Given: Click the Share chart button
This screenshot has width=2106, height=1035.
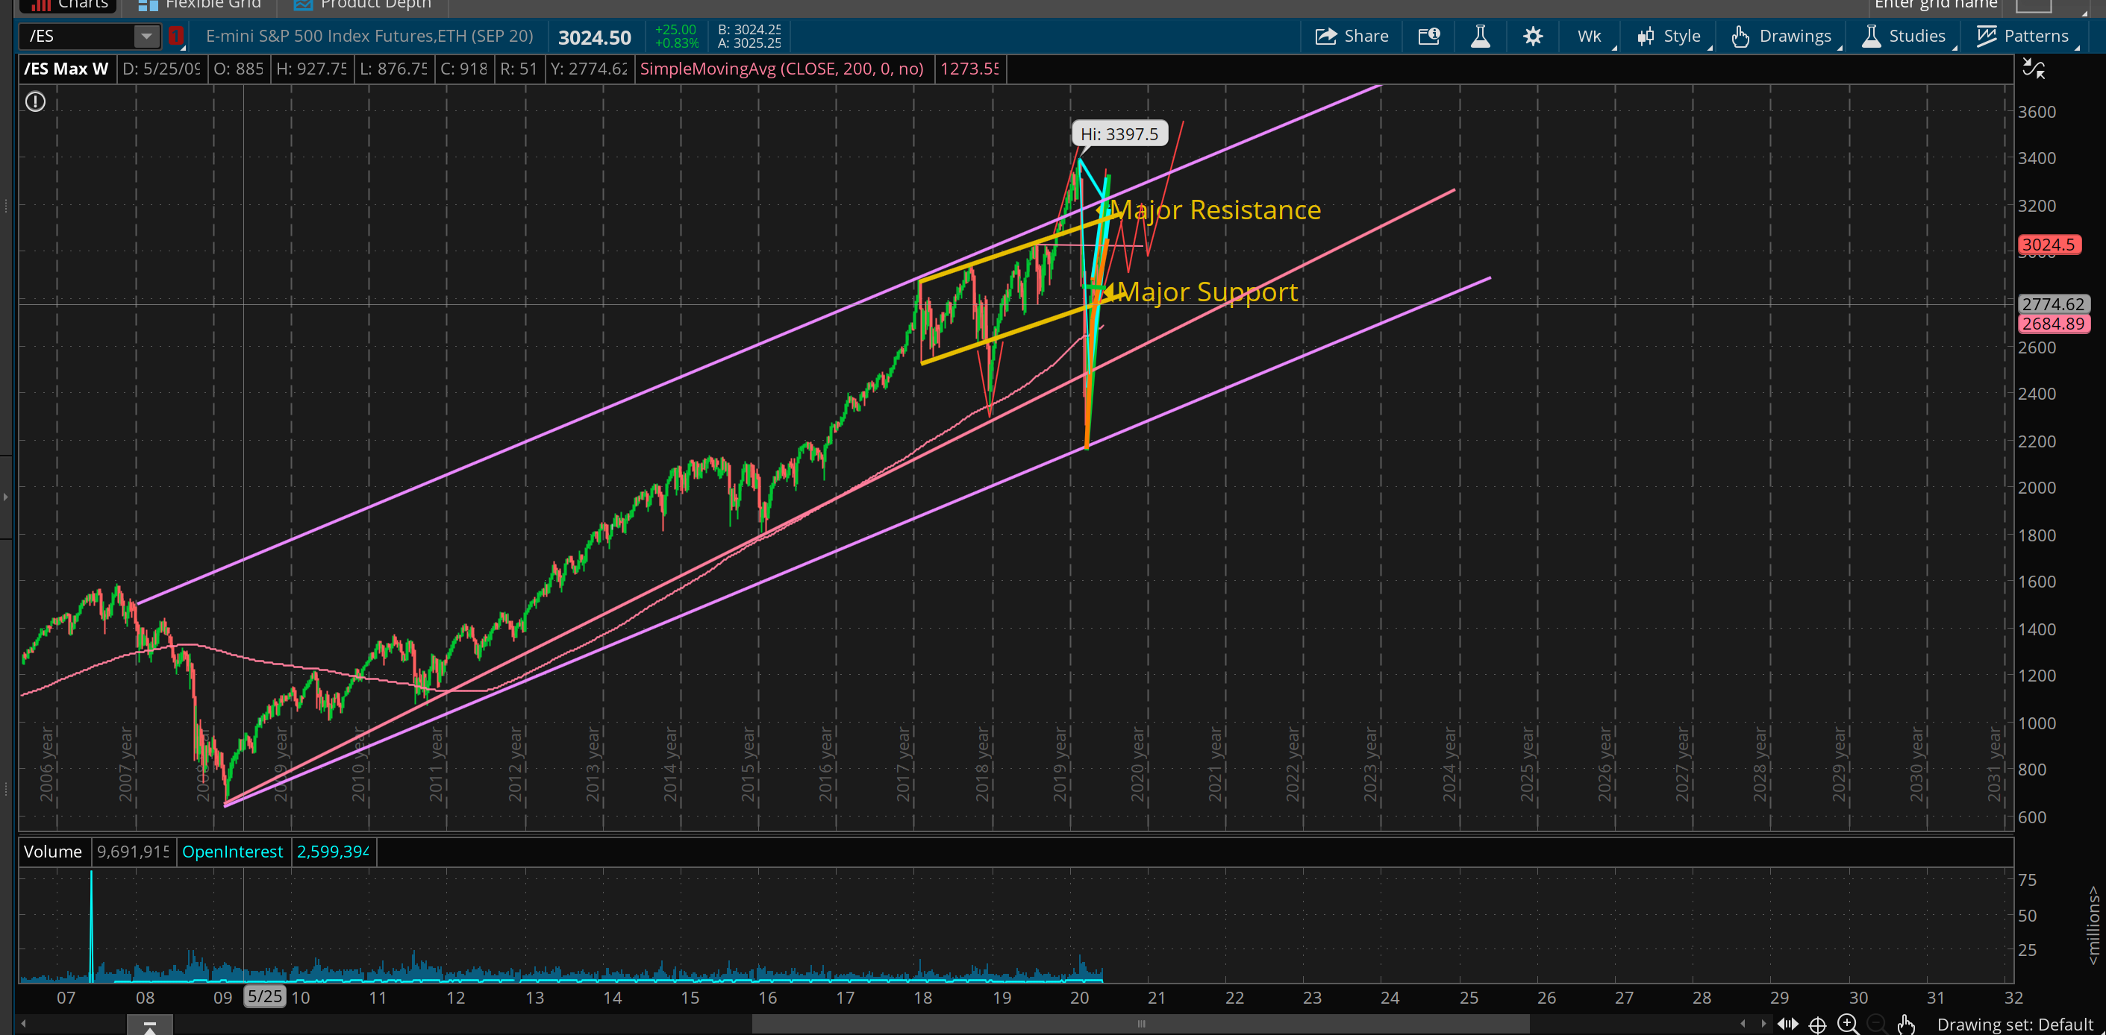Looking at the screenshot, I should pos(1352,36).
